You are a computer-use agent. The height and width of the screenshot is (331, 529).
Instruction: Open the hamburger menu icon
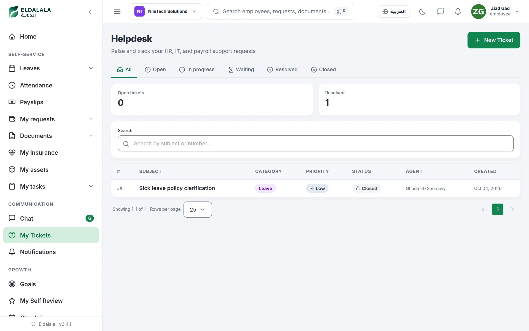click(117, 12)
